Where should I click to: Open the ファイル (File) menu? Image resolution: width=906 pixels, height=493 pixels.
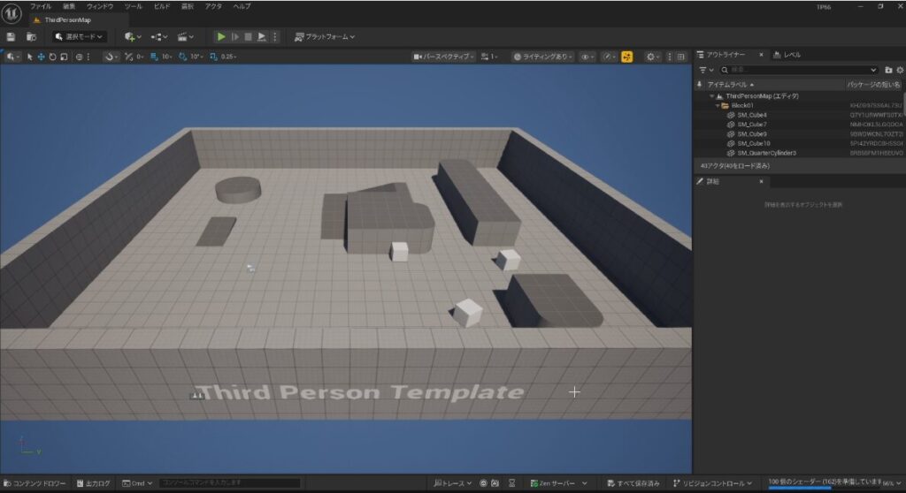pos(41,6)
